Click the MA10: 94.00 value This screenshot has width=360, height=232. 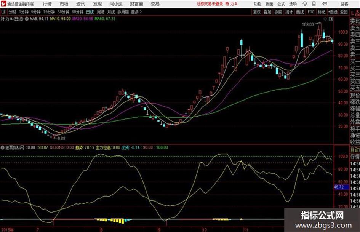pos(60,19)
